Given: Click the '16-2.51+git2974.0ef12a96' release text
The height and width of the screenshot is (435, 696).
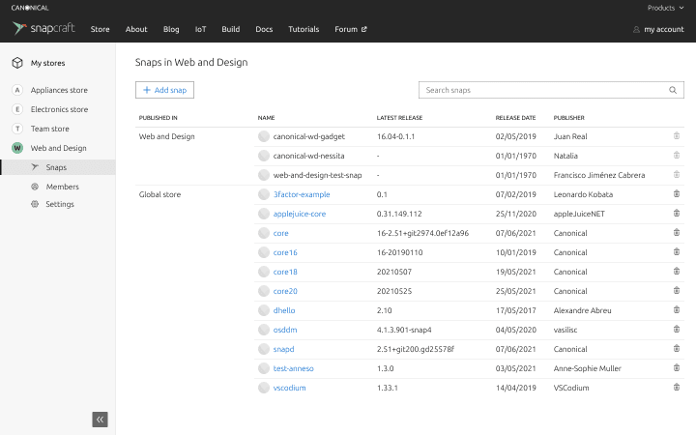Looking at the screenshot, I should tap(422, 233).
